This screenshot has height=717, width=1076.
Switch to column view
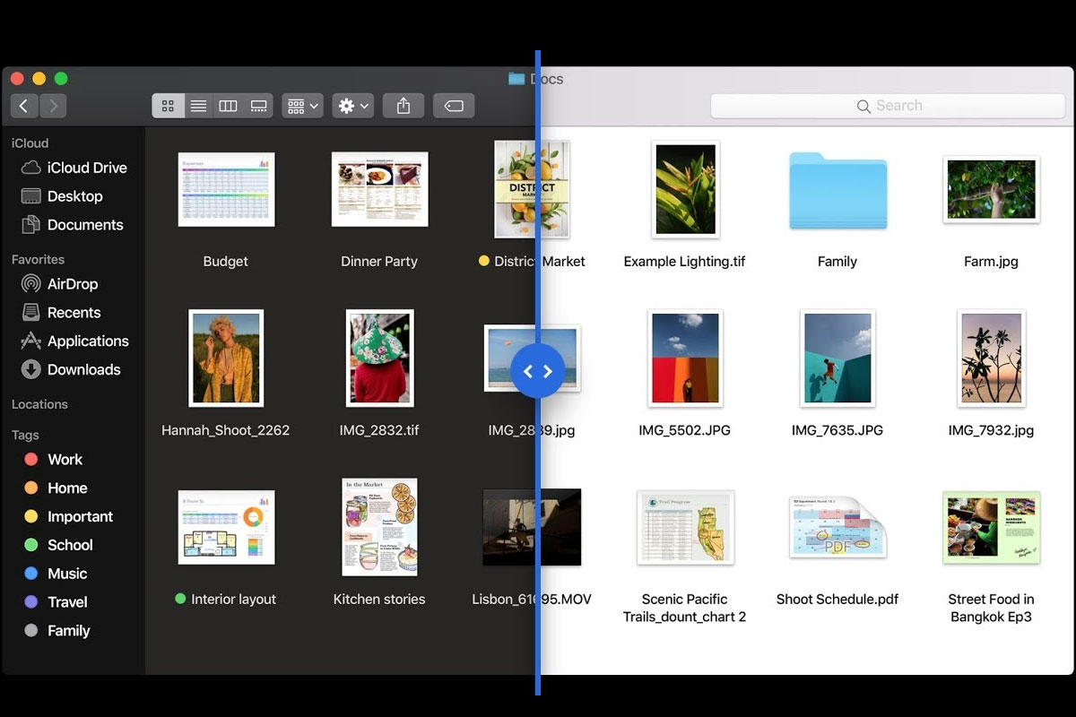(228, 107)
